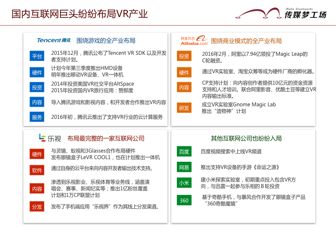Click the 乐视 logo
Viewport: 336px width, 252px height.
50,138
